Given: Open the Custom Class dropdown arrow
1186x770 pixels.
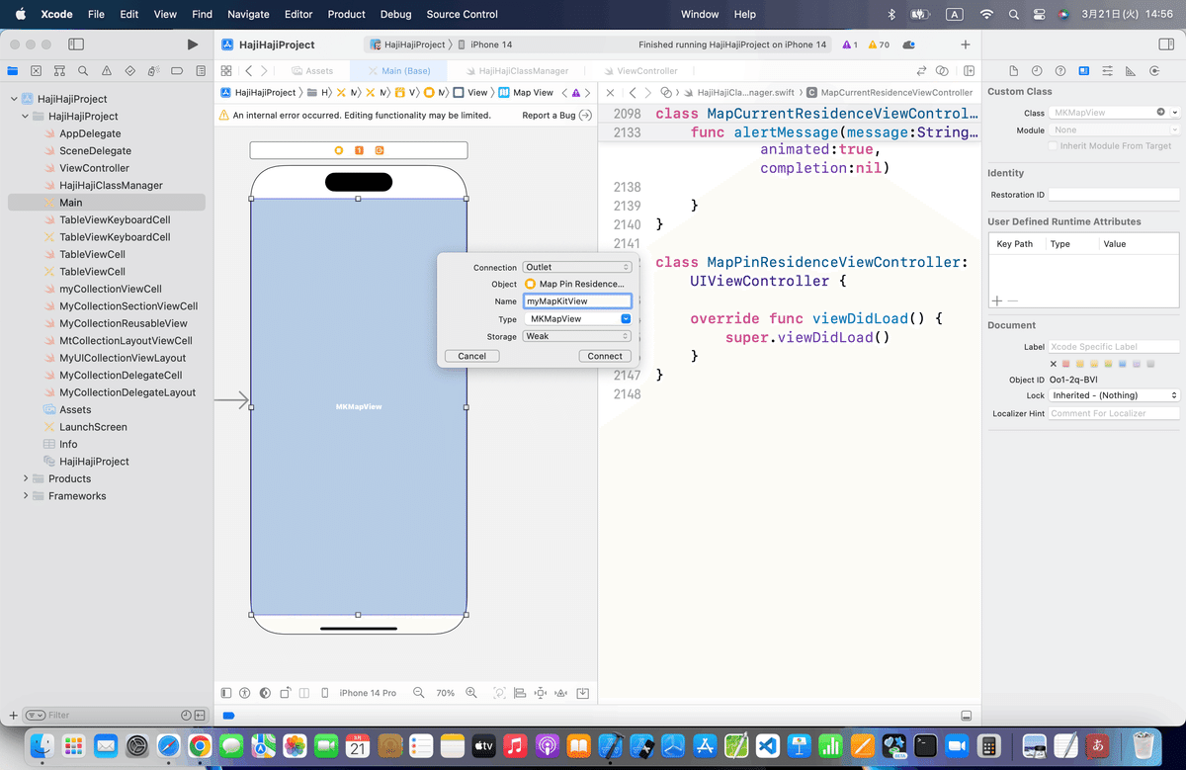Looking at the screenshot, I should [x=1174, y=113].
